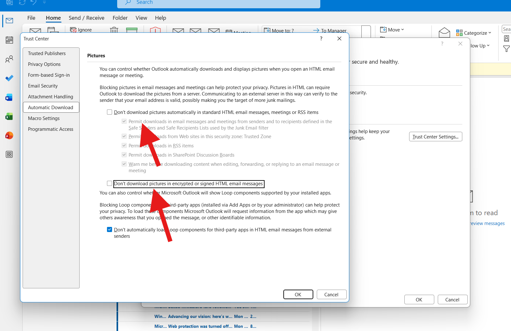Image resolution: width=511 pixels, height=331 pixels.
Task: Switch to the Help ribbon tab
Action: pyautogui.click(x=160, y=18)
